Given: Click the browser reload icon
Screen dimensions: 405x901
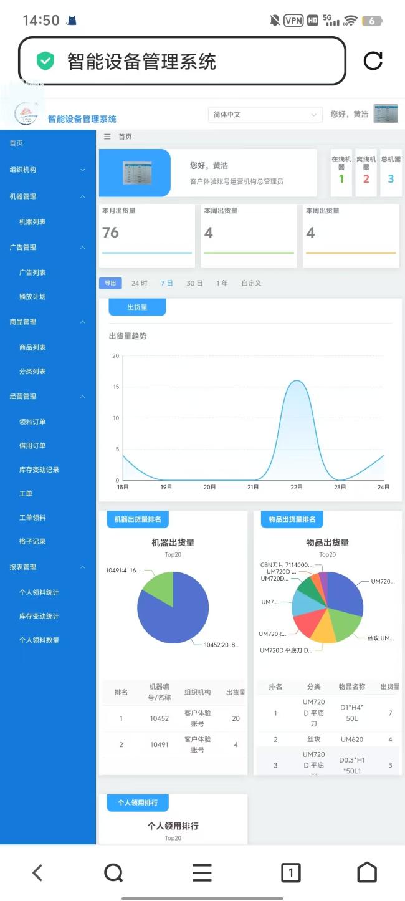Looking at the screenshot, I should 373,60.
